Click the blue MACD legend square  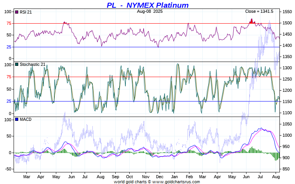click(x=17, y=119)
